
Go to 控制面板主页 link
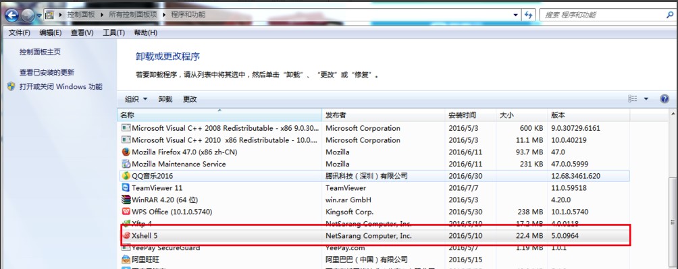tap(40, 52)
